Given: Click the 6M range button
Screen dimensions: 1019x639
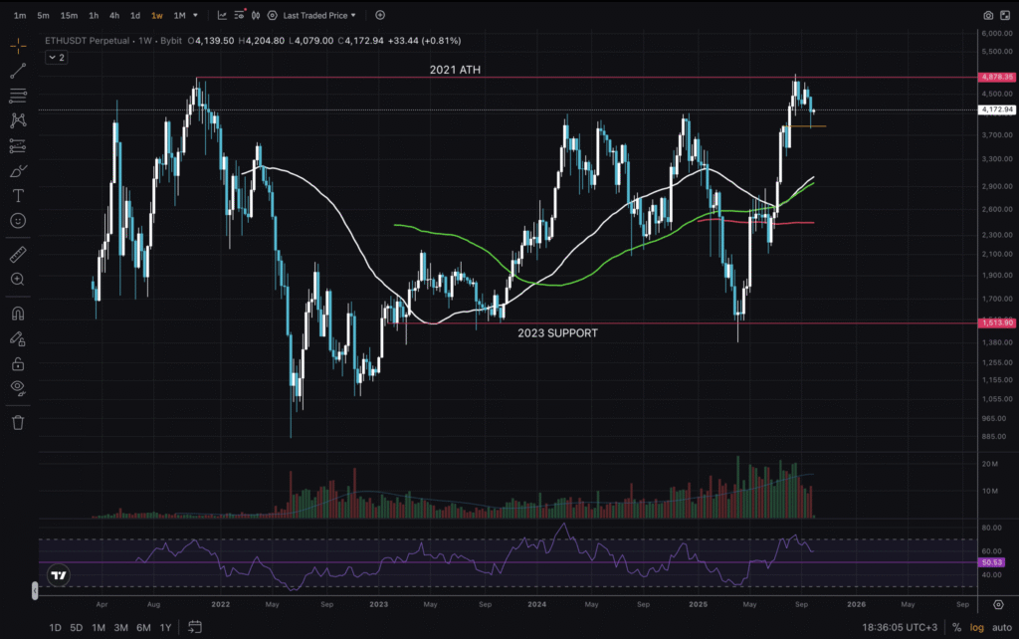Looking at the screenshot, I should pos(142,628).
